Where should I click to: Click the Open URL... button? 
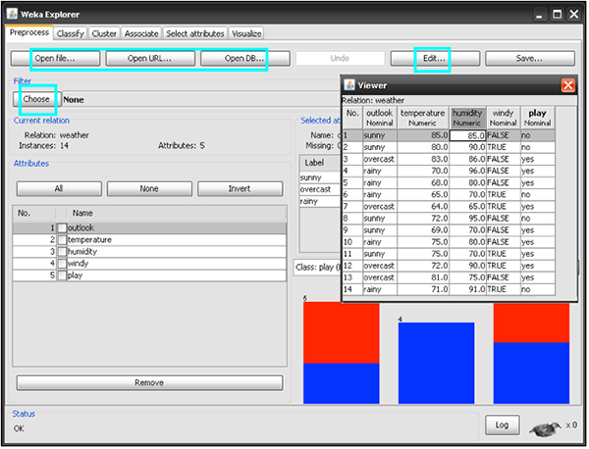coord(150,59)
